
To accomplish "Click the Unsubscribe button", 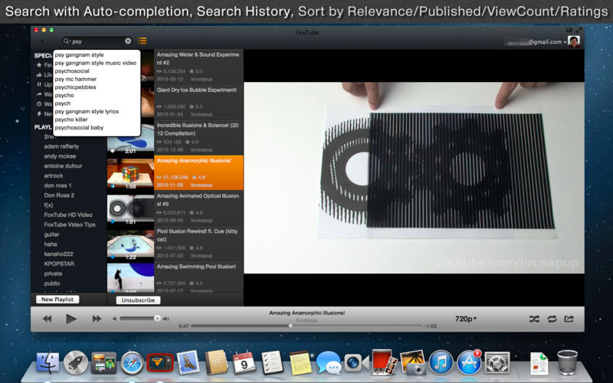I will (x=138, y=300).
